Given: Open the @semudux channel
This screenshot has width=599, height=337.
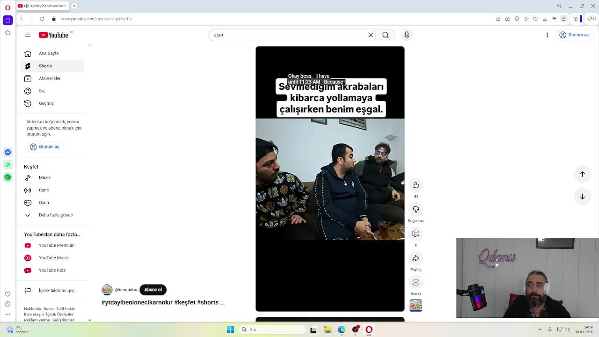Looking at the screenshot, I should (126, 290).
